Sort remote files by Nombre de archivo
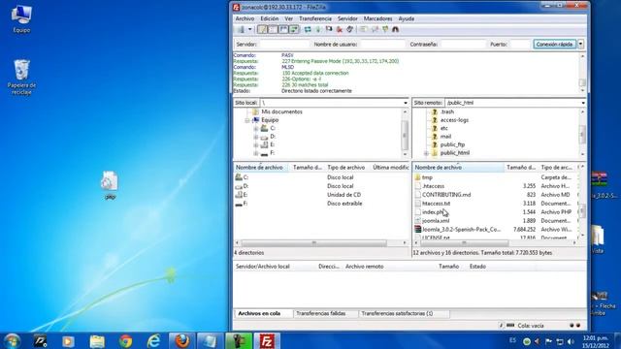The height and width of the screenshot is (349, 621). point(458,168)
